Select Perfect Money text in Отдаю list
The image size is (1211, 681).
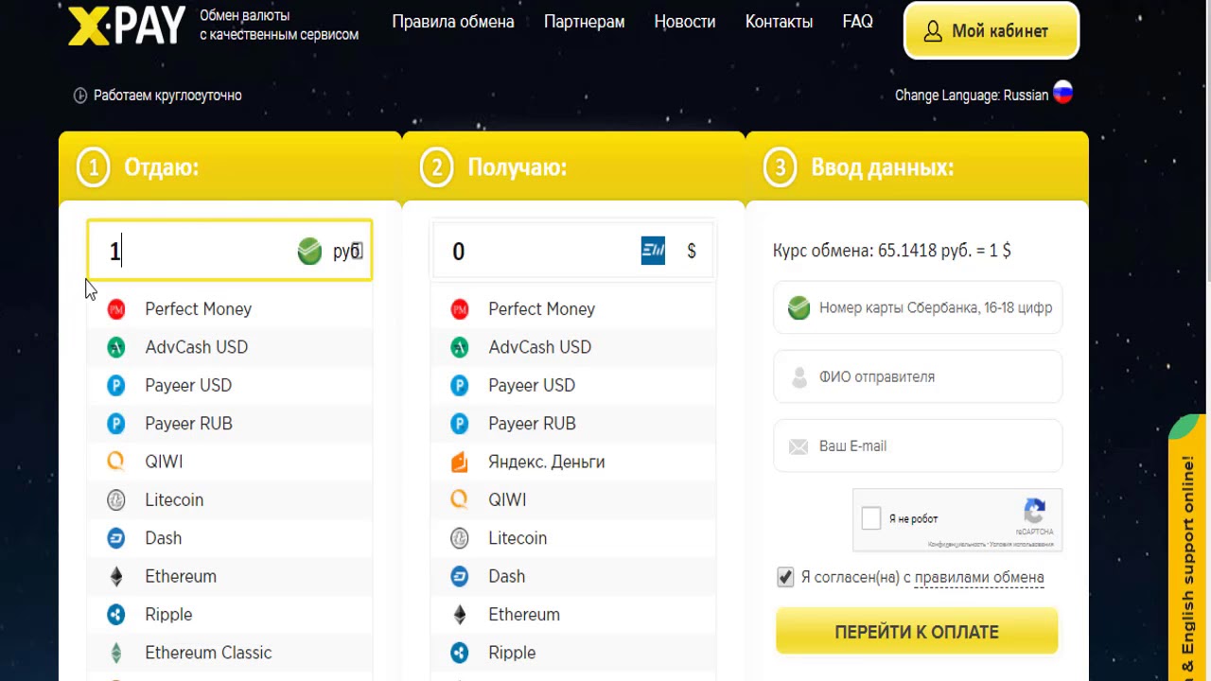(199, 309)
